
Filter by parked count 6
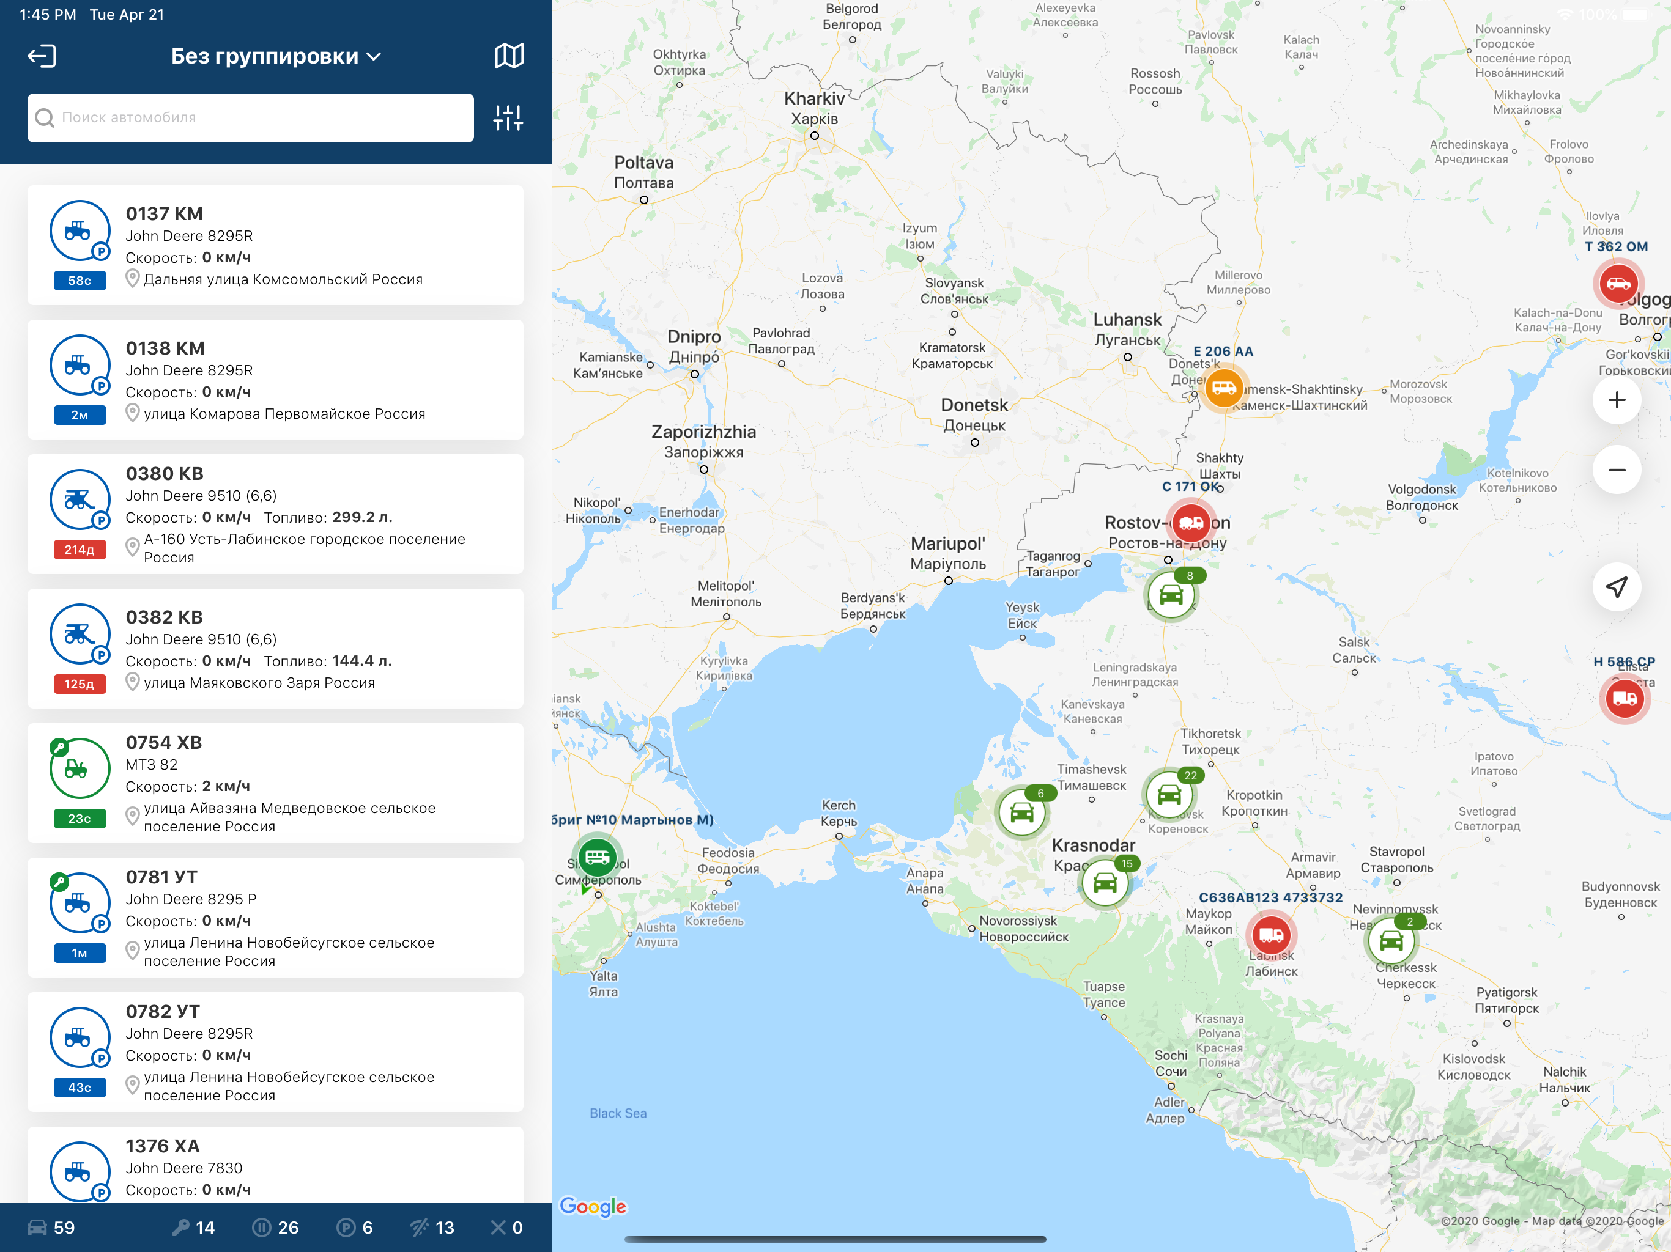[355, 1227]
